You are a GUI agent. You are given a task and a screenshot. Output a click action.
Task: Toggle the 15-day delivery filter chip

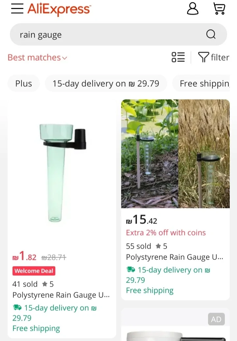click(x=106, y=83)
